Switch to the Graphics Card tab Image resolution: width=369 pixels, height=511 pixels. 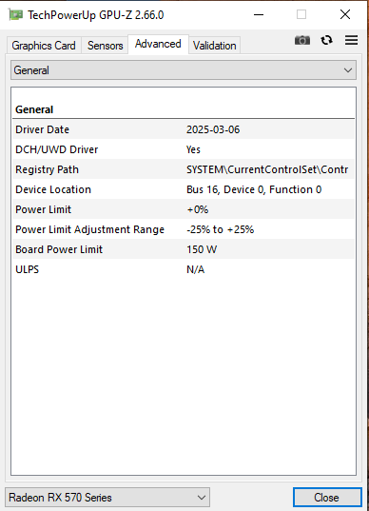coord(44,46)
